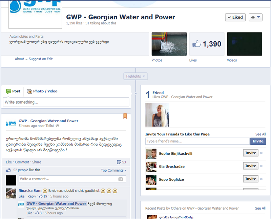Click Sopo Goglidze's avatar
The image size is (271, 219).
(151, 180)
